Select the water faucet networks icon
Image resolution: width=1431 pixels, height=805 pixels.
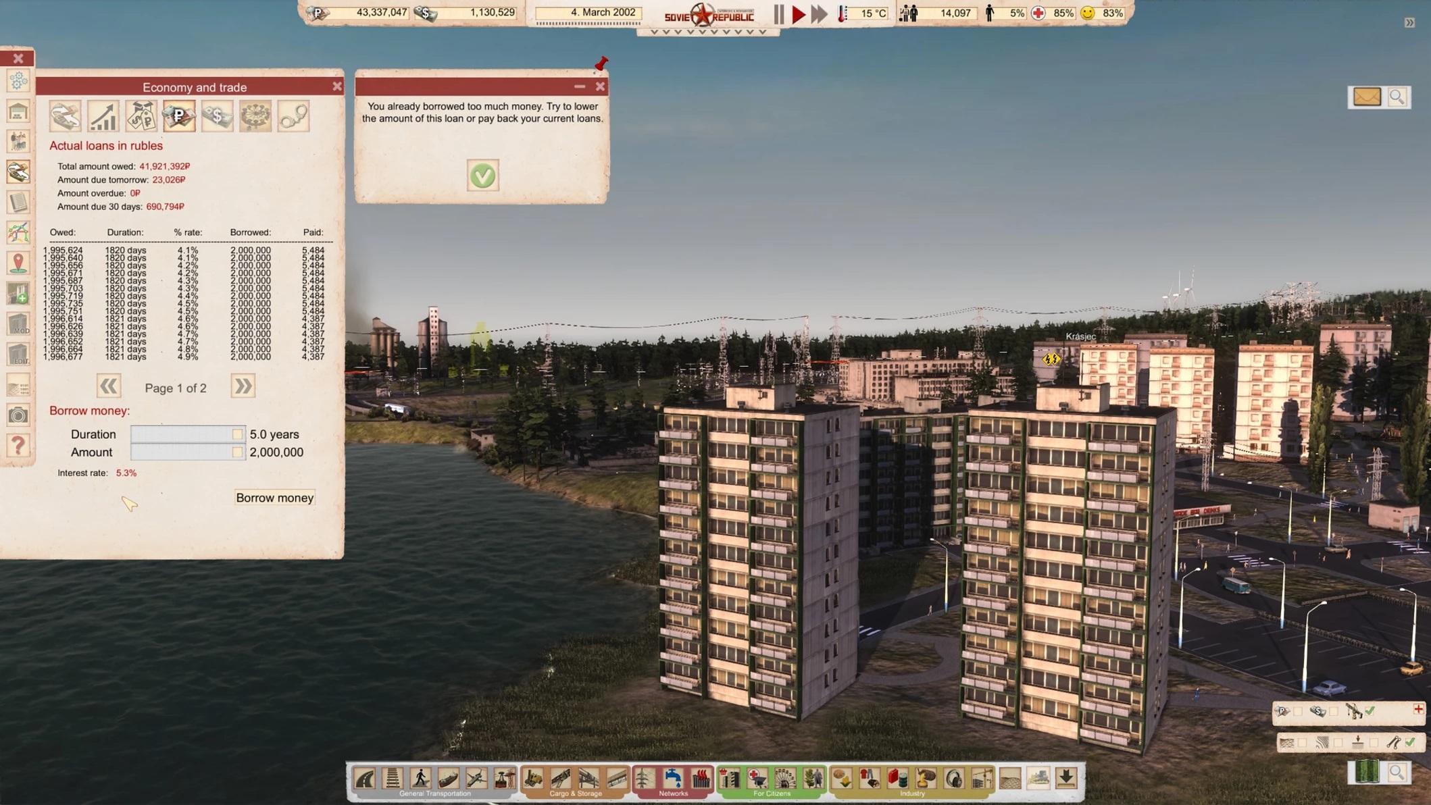[672, 779]
